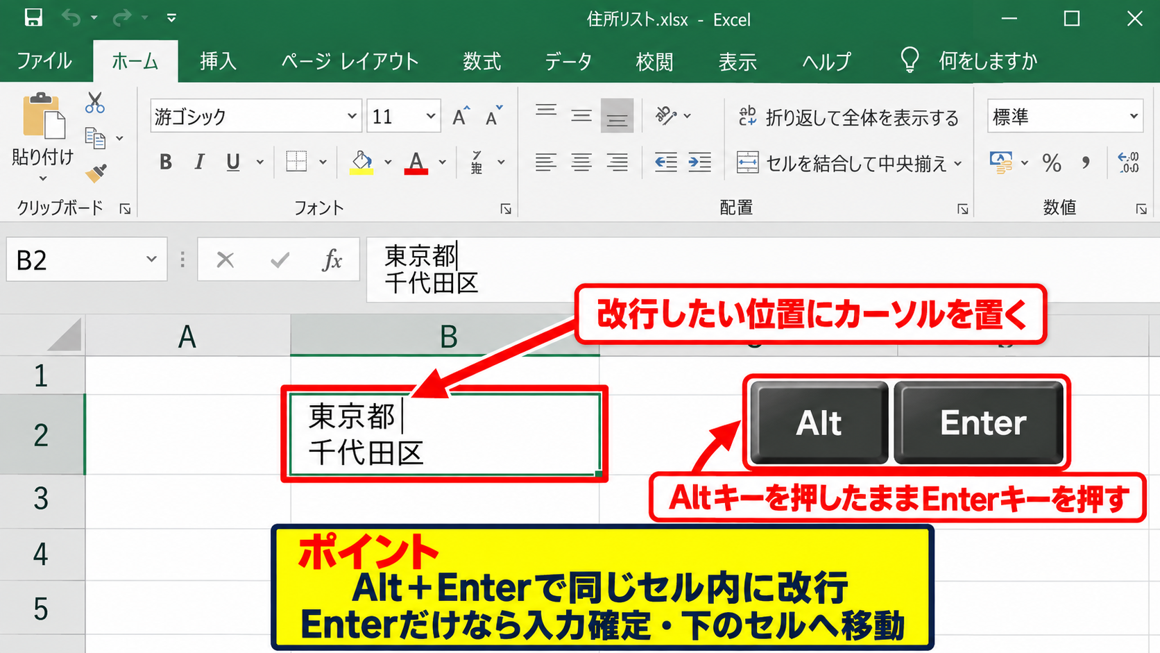The height and width of the screenshot is (653, 1160).
Task: Decrease font size with small A icon
Action: point(494,116)
